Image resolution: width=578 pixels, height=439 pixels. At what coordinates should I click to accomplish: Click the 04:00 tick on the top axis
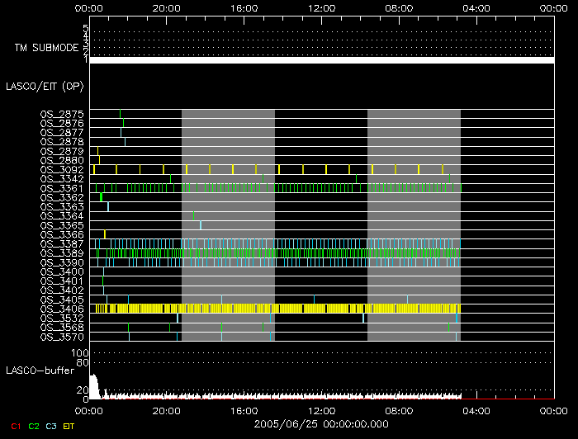coord(476,8)
